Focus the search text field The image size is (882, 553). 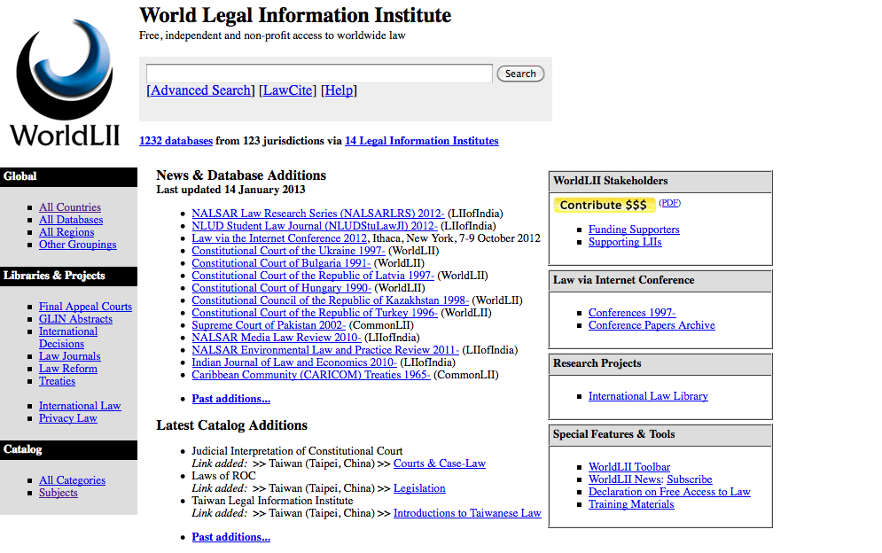click(x=319, y=74)
